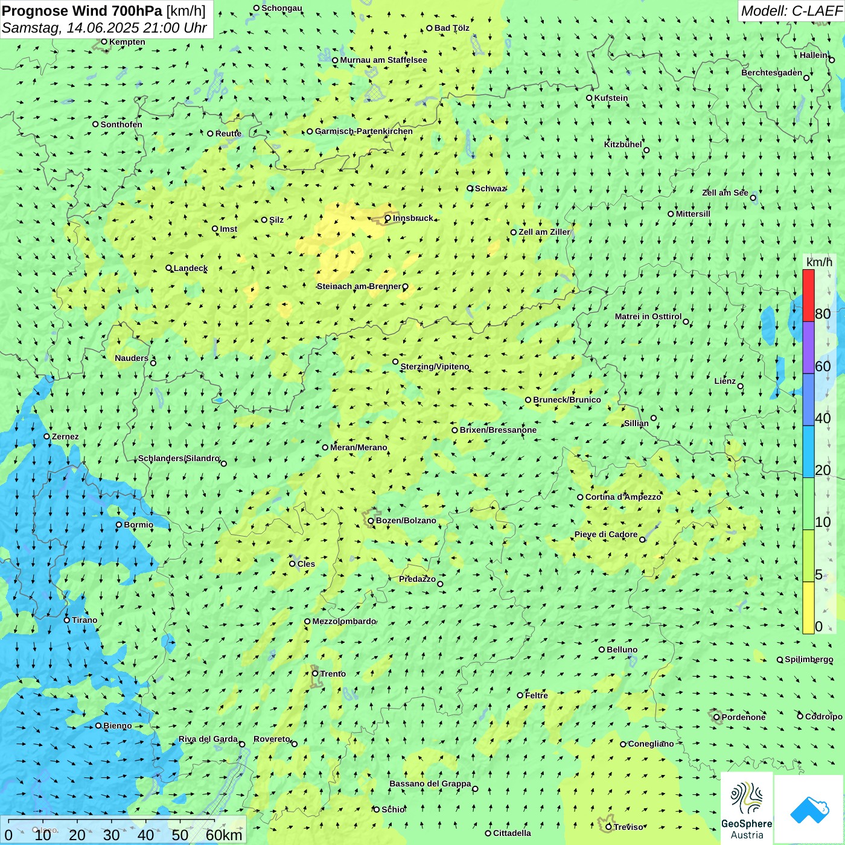
Task: Select the Bad Tölz label
Action: click(x=451, y=28)
